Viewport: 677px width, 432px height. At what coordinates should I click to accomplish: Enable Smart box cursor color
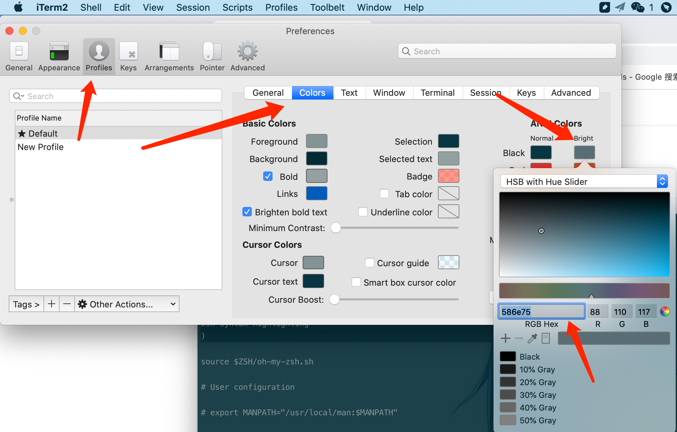tap(356, 282)
